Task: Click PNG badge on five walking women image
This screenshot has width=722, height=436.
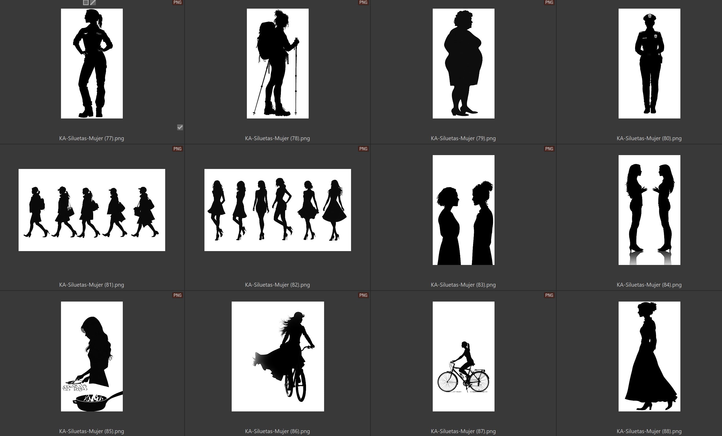Action: click(x=177, y=149)
